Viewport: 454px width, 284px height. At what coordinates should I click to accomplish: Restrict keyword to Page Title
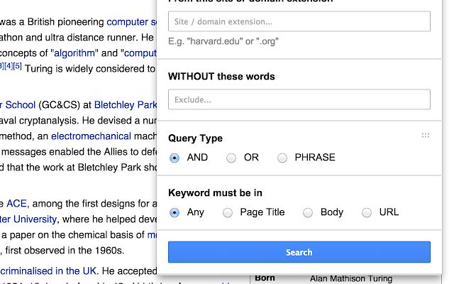point(228,212)
